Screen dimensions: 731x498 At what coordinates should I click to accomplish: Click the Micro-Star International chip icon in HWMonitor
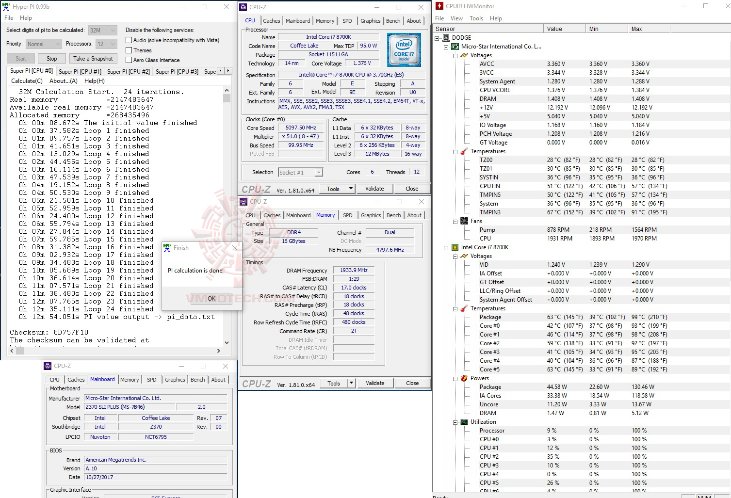(x=454, y=46)
